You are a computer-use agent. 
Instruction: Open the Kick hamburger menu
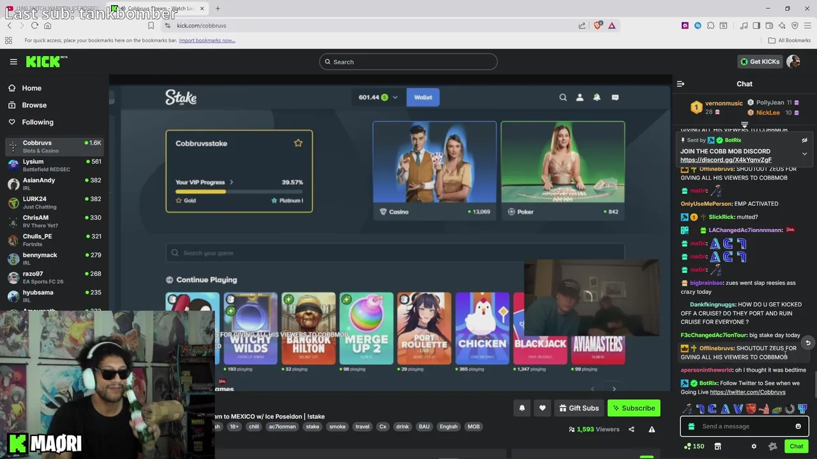(13, 62)
